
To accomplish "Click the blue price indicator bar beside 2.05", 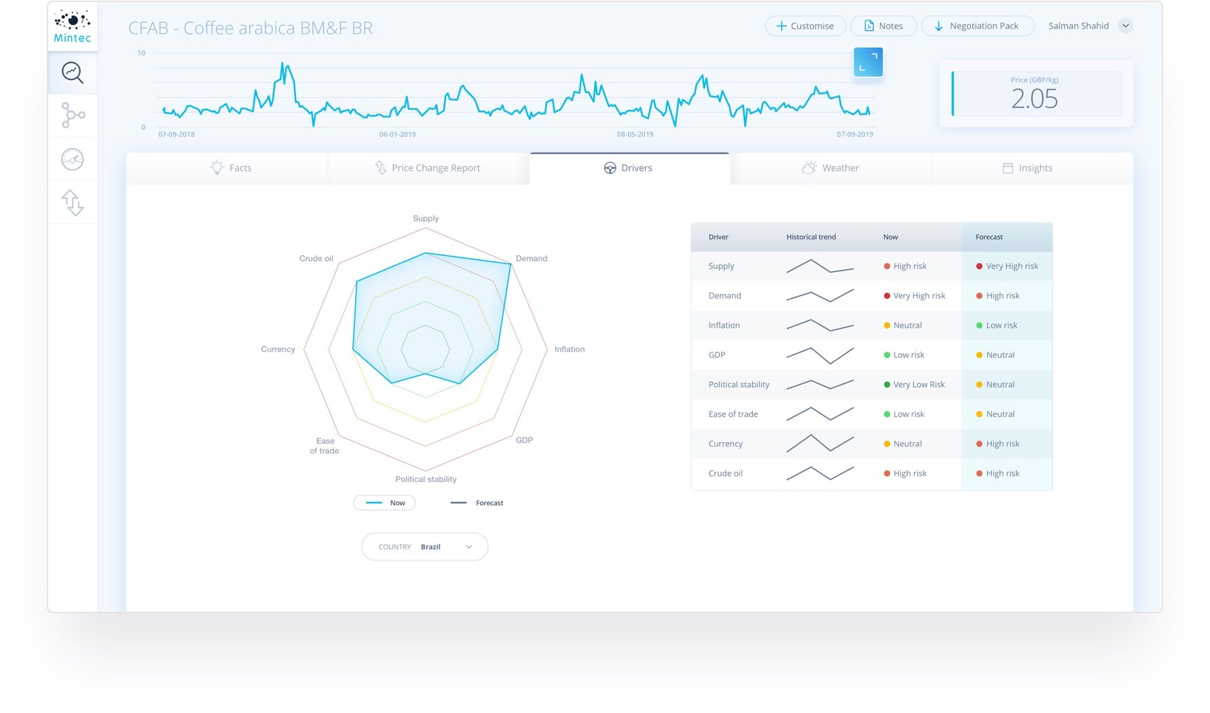I will click(x=954, y=94).
